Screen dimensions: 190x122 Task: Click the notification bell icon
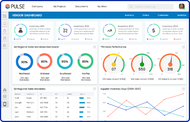point(5,24)
